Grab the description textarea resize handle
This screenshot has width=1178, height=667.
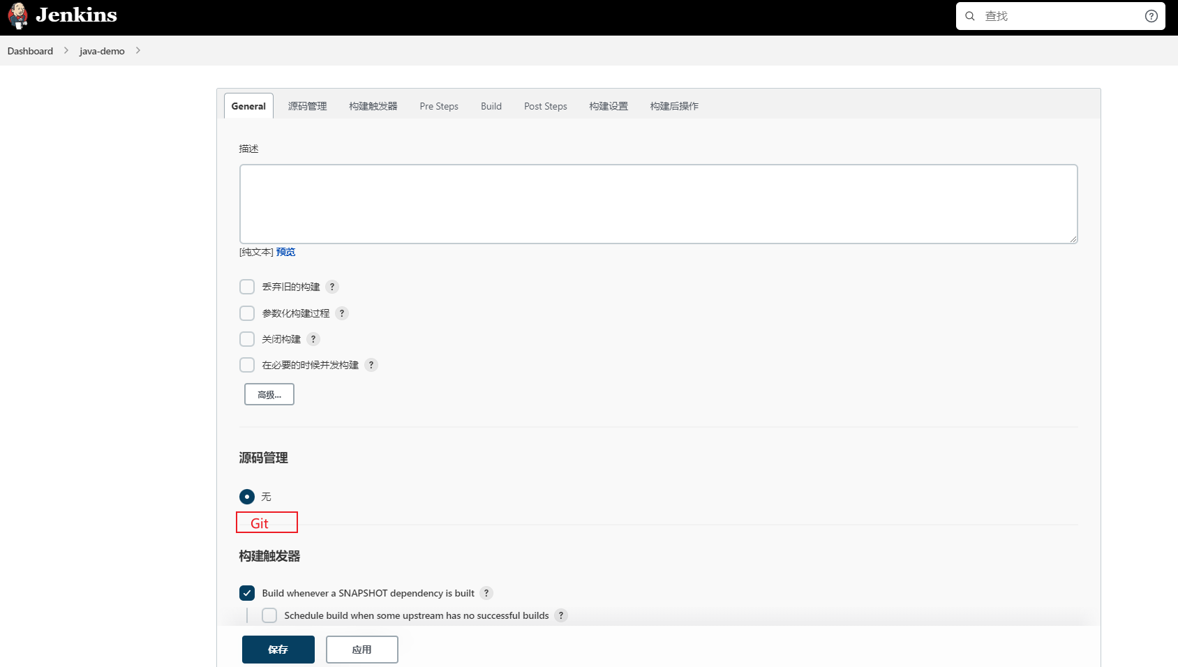pyautogui.click(x=1073, y=239)
